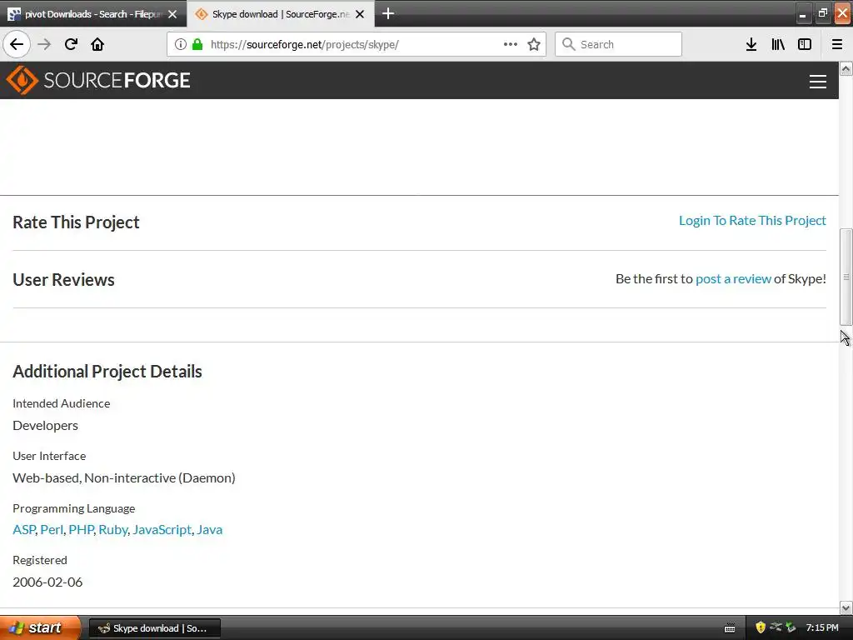
Task: Open the Windows Start menu
Action: [40, 627]
